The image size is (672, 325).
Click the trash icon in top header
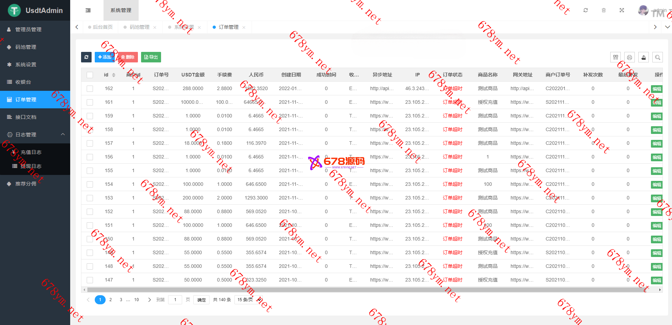604,11
